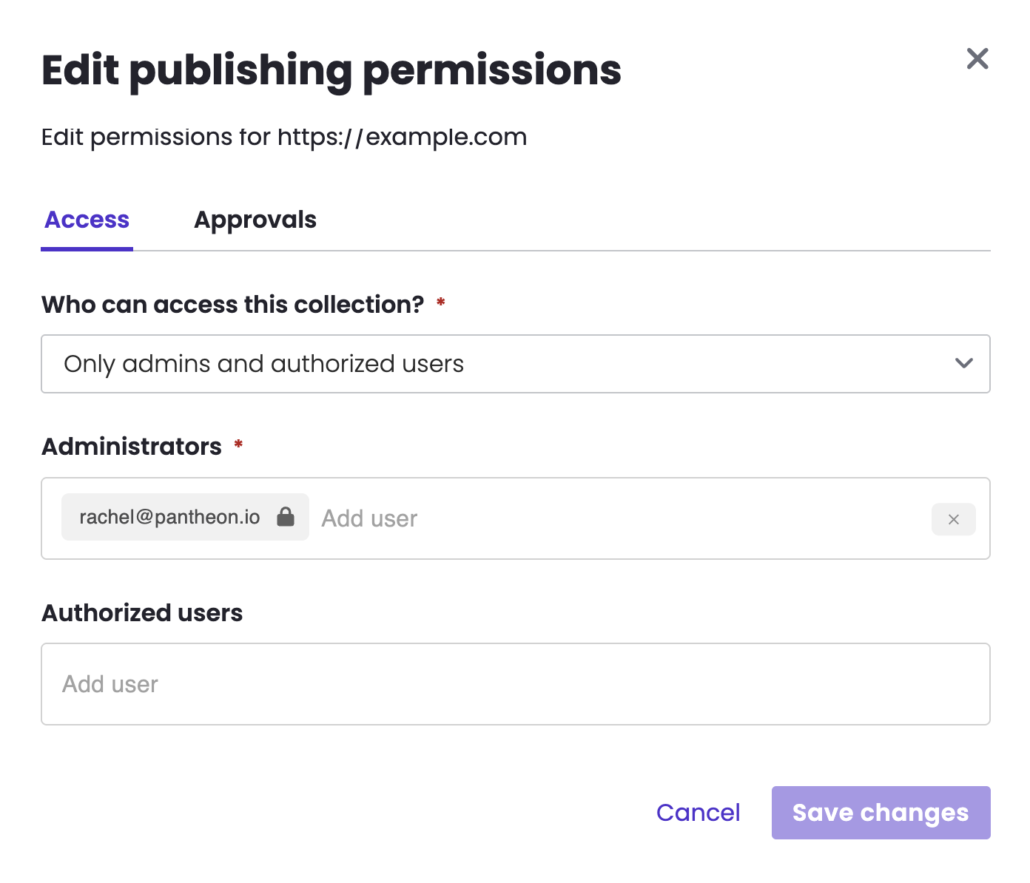The width and height of the screenshot is (1030, 883).
Task: Click the 'Who can access this collection?' label
Action: pyautogui.click(x=233, y=305)
